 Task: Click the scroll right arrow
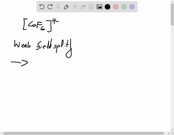coord(169,133)
